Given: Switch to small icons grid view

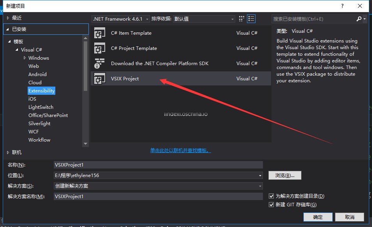Looking at the screenshot, I should click(242, 19).
